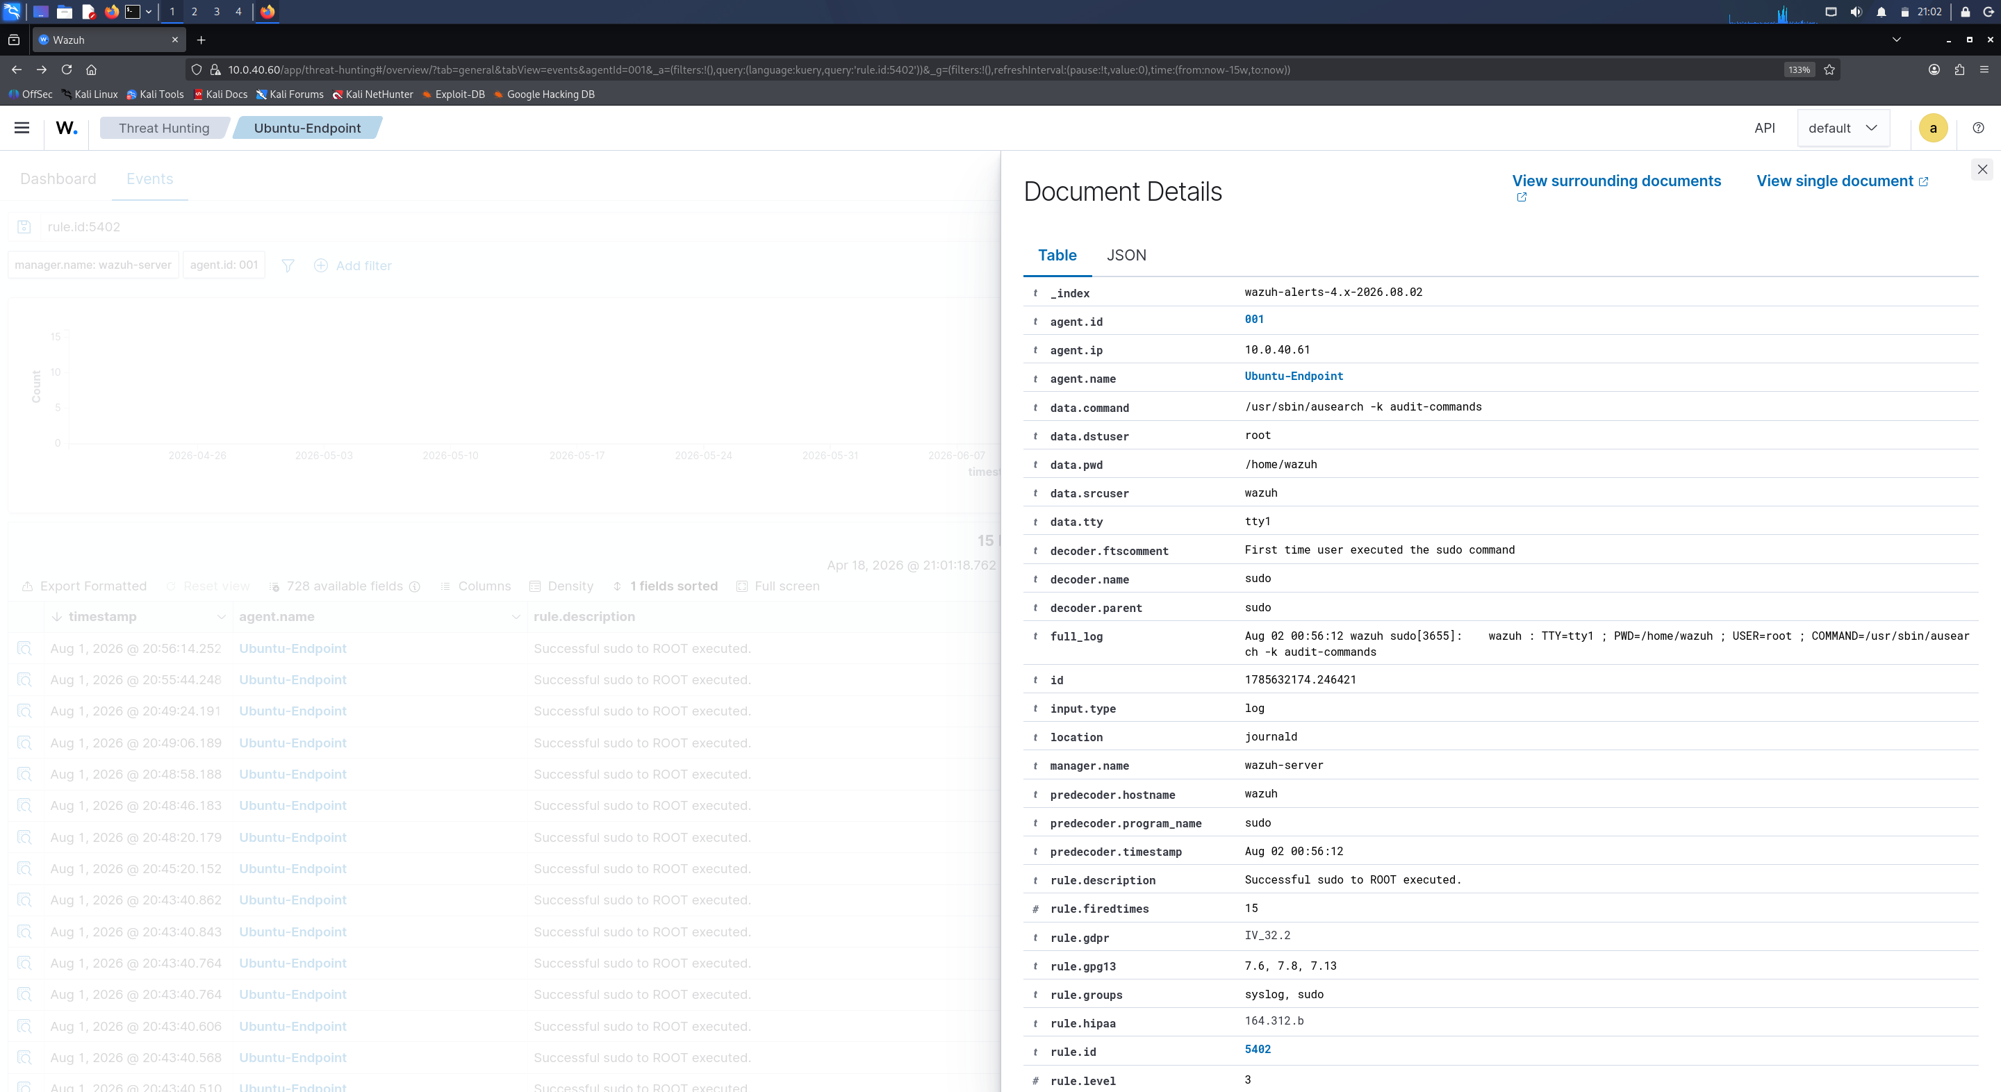This screenshot has height=1092, width=2001.
Task: Reload the page with the browser refresh icon
Action: click(x=67, y=70)
